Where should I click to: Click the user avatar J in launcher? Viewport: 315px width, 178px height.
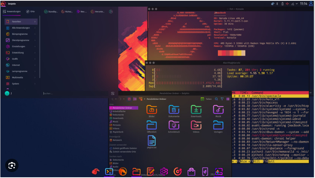pyautogui.click(x=7, y=93)
